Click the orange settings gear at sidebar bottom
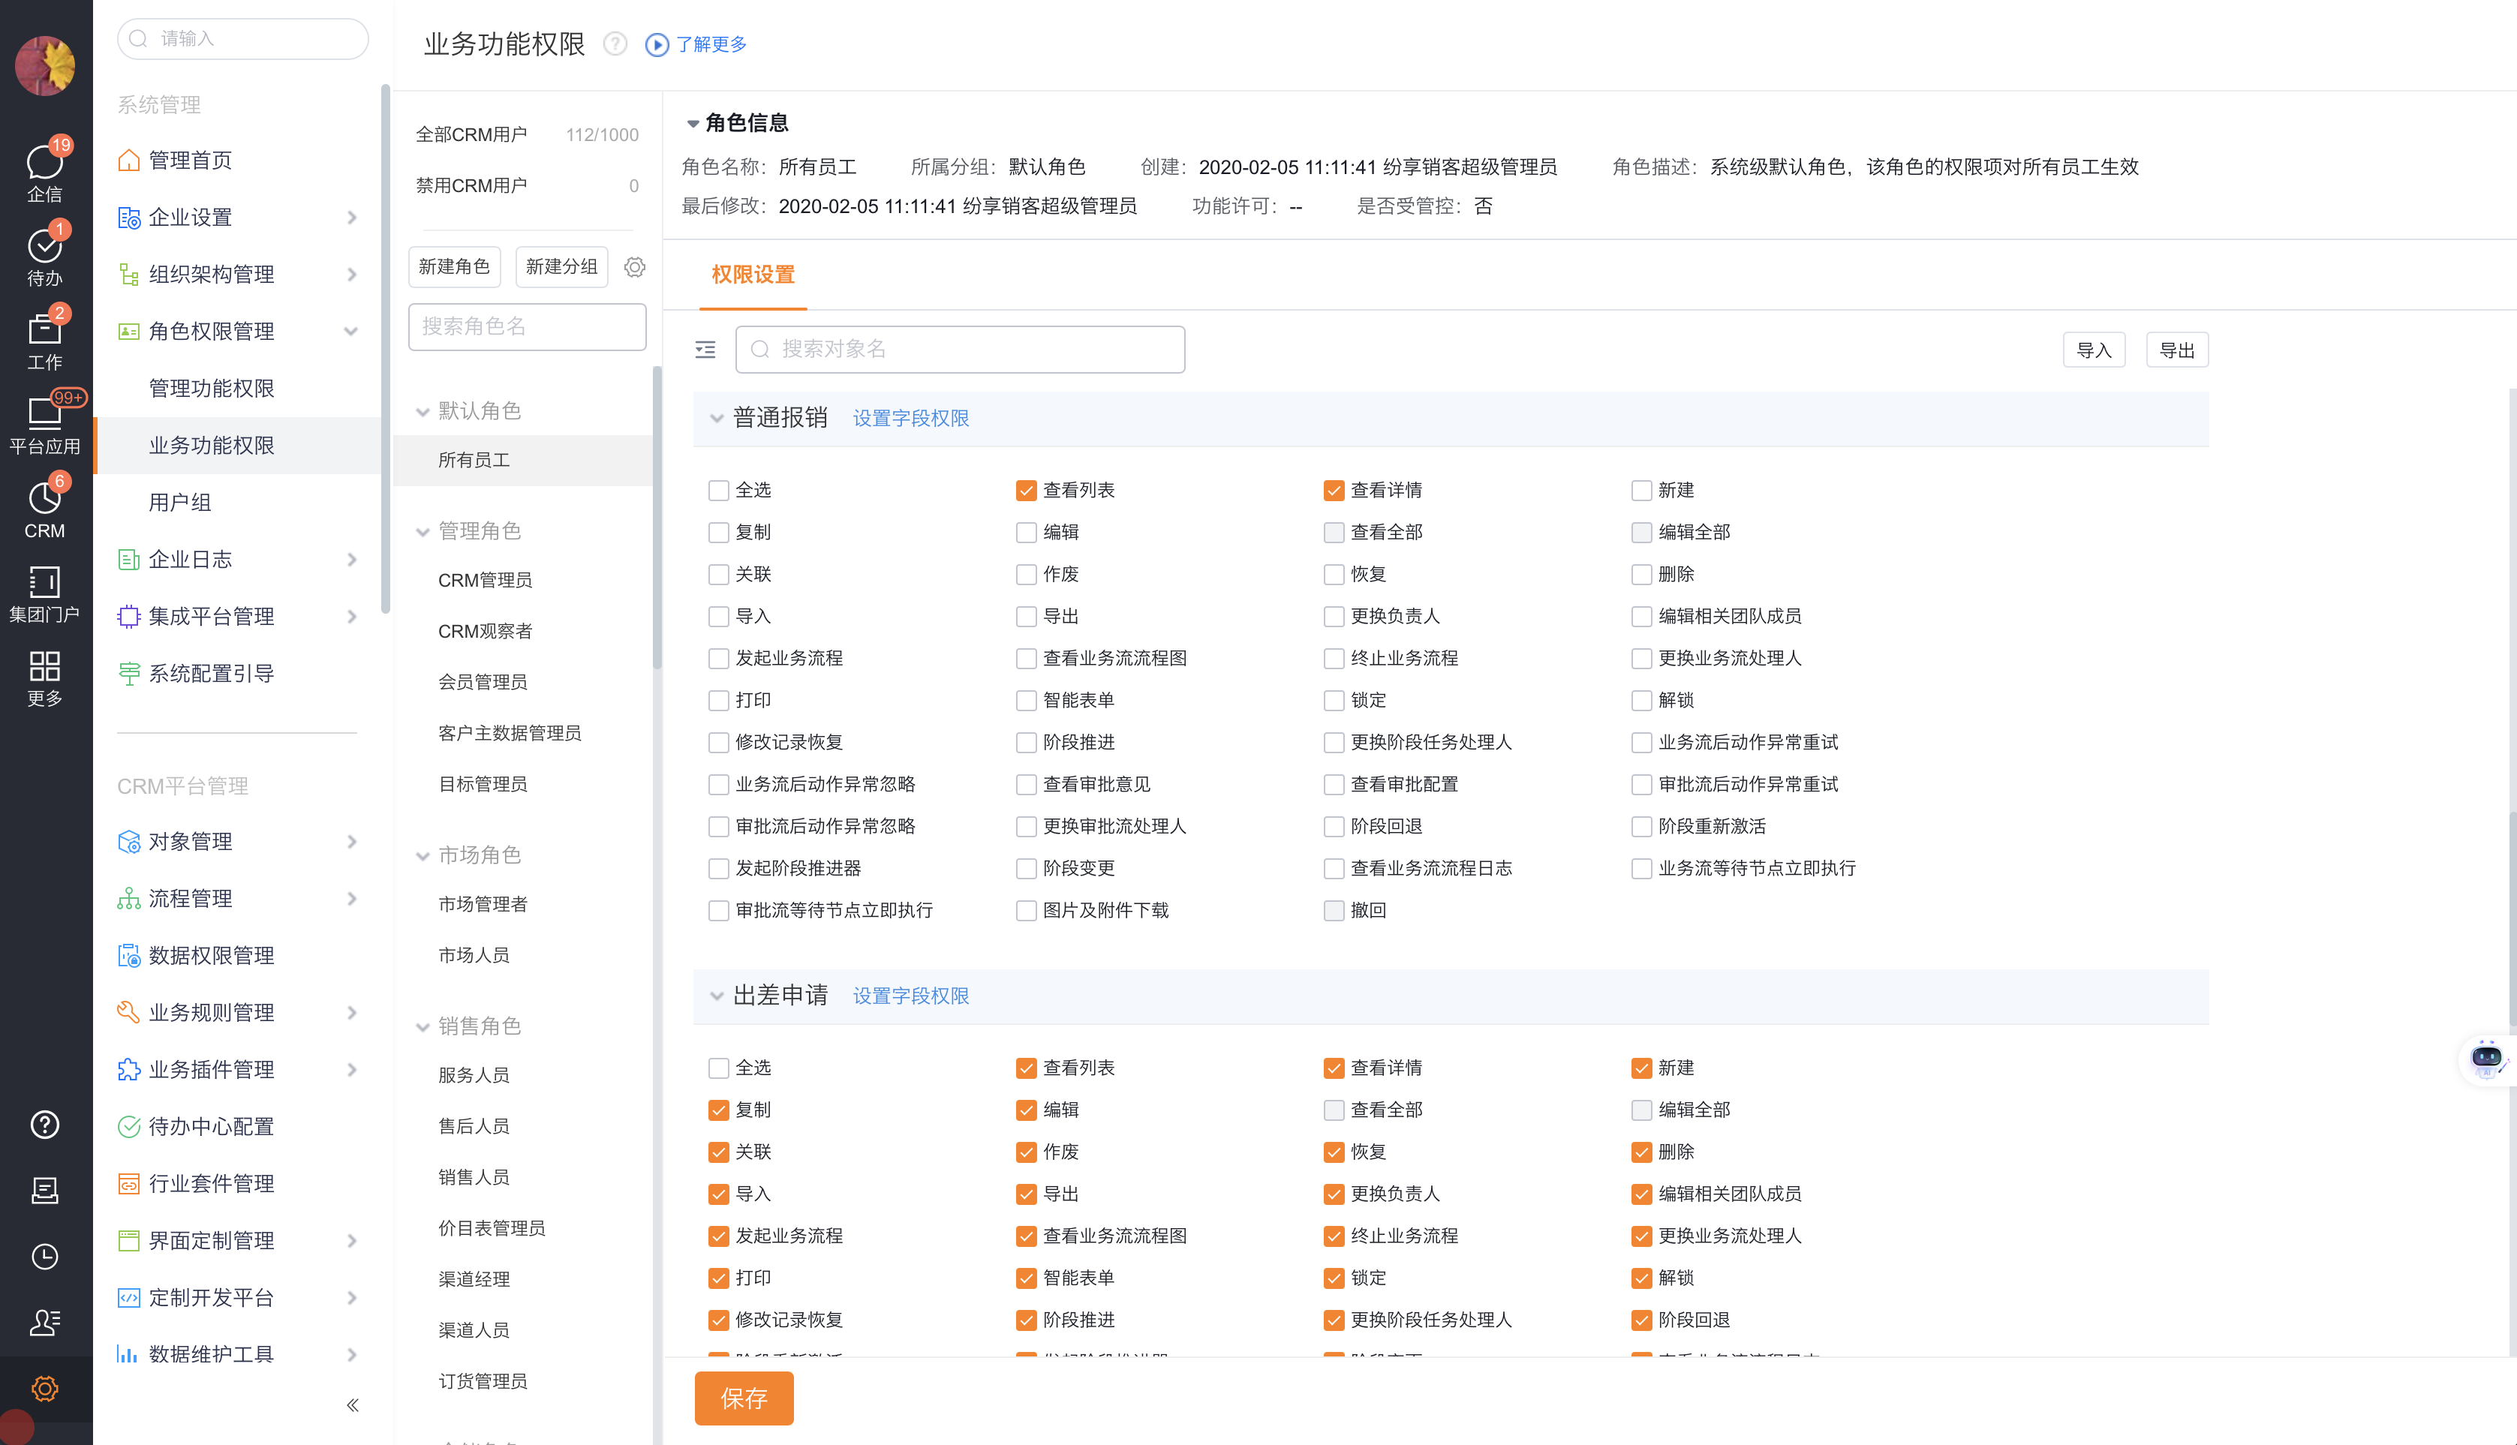 (45, 1389)
